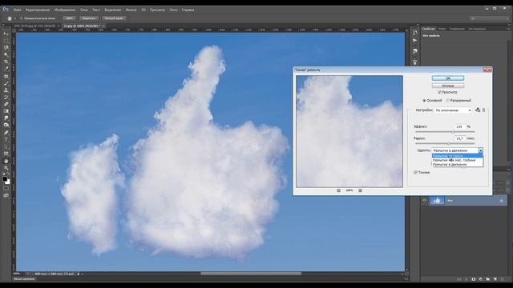
Task: Select the Blur tool
Action: tap(6, 118)
